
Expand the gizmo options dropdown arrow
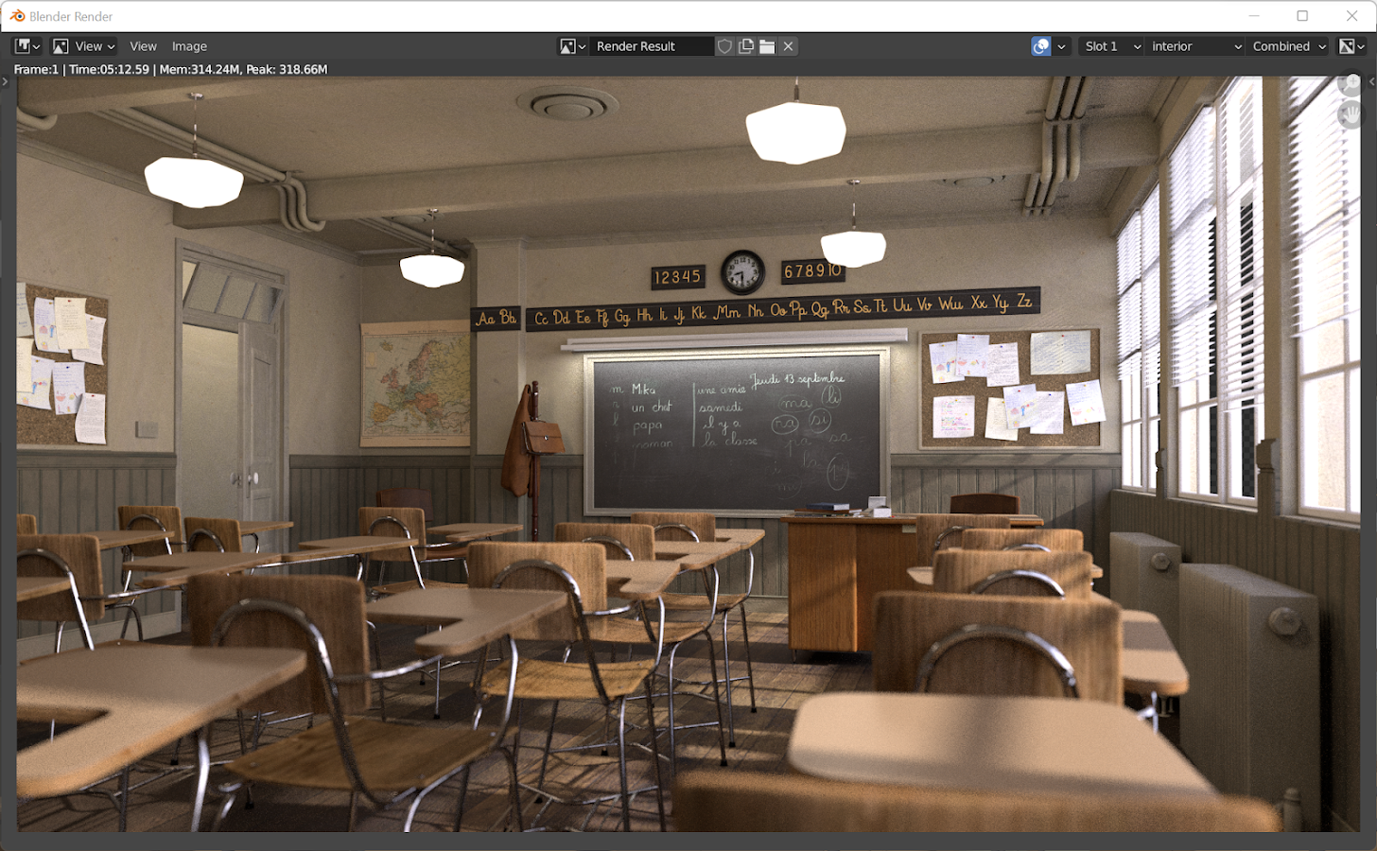[x=1062, y=46]
